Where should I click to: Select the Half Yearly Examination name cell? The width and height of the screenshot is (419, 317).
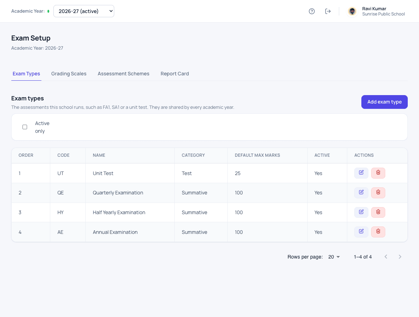pos(130,212)
